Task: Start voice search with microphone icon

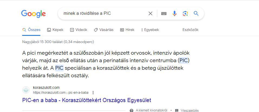Action: coord(175,13)
